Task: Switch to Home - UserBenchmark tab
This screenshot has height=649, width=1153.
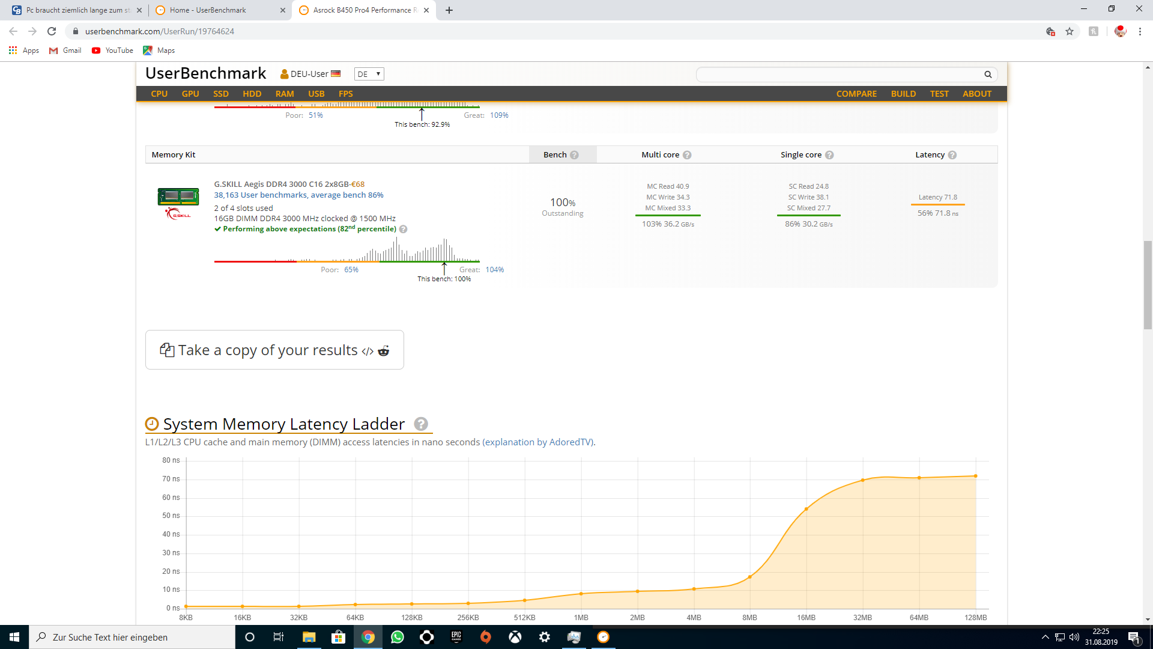Action: pos(208,10)
